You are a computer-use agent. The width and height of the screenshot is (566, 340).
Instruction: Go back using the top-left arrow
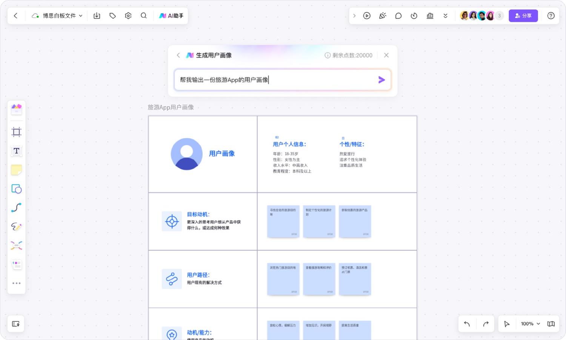coord(15,15)
